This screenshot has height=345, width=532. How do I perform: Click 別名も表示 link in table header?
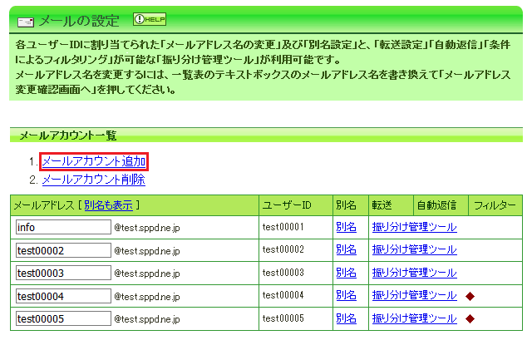coord(110,205)
